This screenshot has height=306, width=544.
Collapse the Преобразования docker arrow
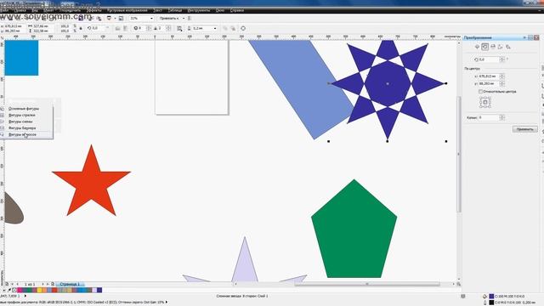pos(524,37)
